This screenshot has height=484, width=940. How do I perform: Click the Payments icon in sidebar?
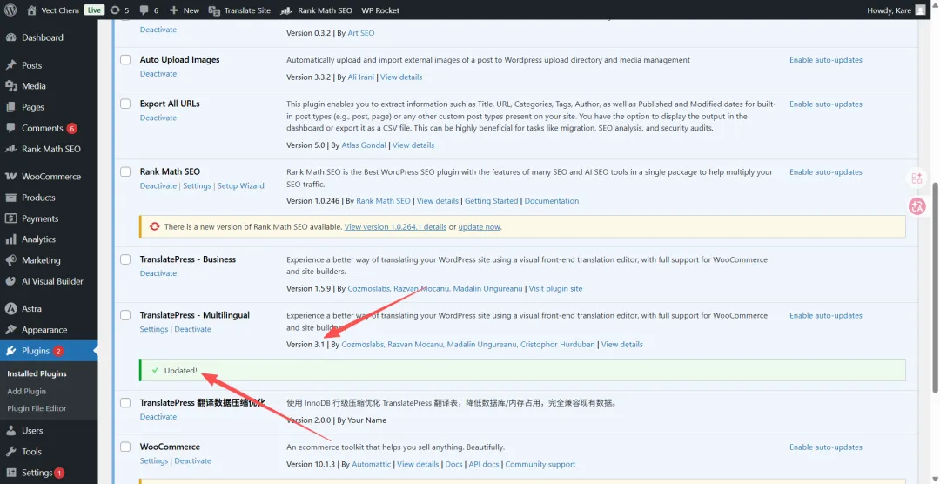click(x=10, y=218)
